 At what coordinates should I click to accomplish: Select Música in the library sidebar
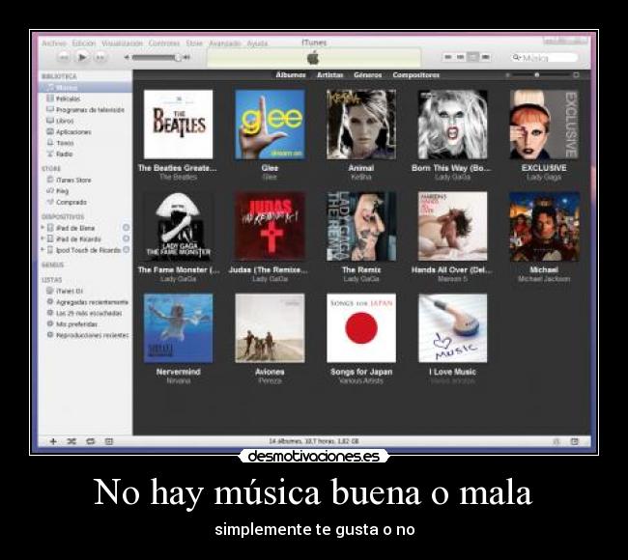coord(85,87)
